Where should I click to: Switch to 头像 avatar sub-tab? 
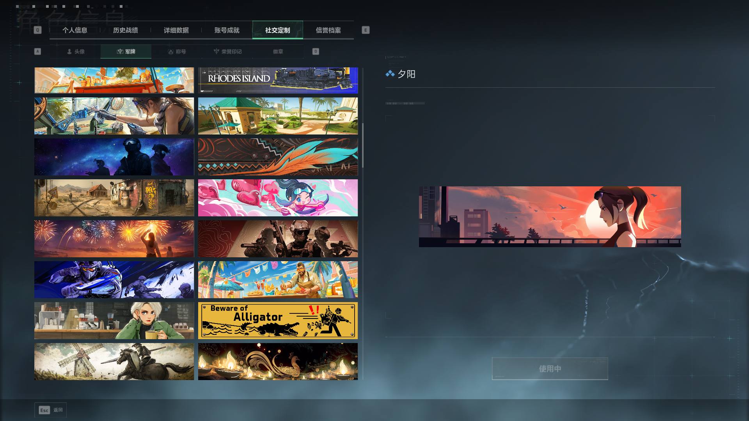click(x=75, y=51)
